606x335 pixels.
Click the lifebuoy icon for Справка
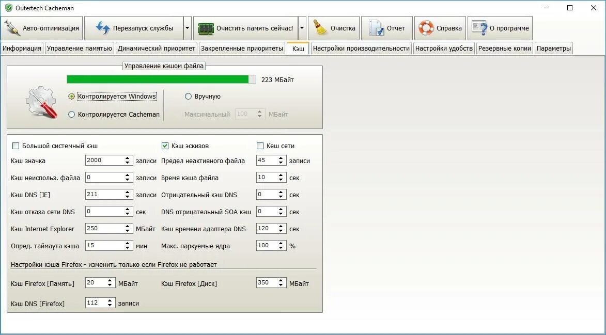pyautogui.click(x=426, y=28)
